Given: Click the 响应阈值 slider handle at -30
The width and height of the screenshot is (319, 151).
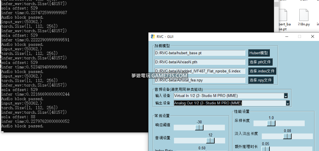Looking at the screenshot, I should point(199,128).
